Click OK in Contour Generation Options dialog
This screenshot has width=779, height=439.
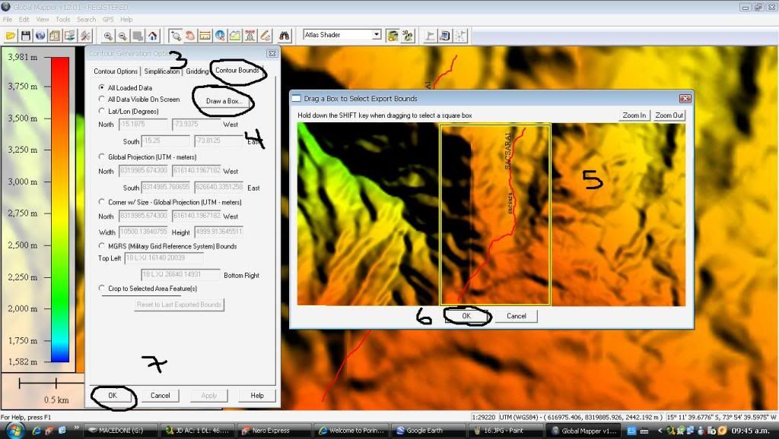(113, 396)
